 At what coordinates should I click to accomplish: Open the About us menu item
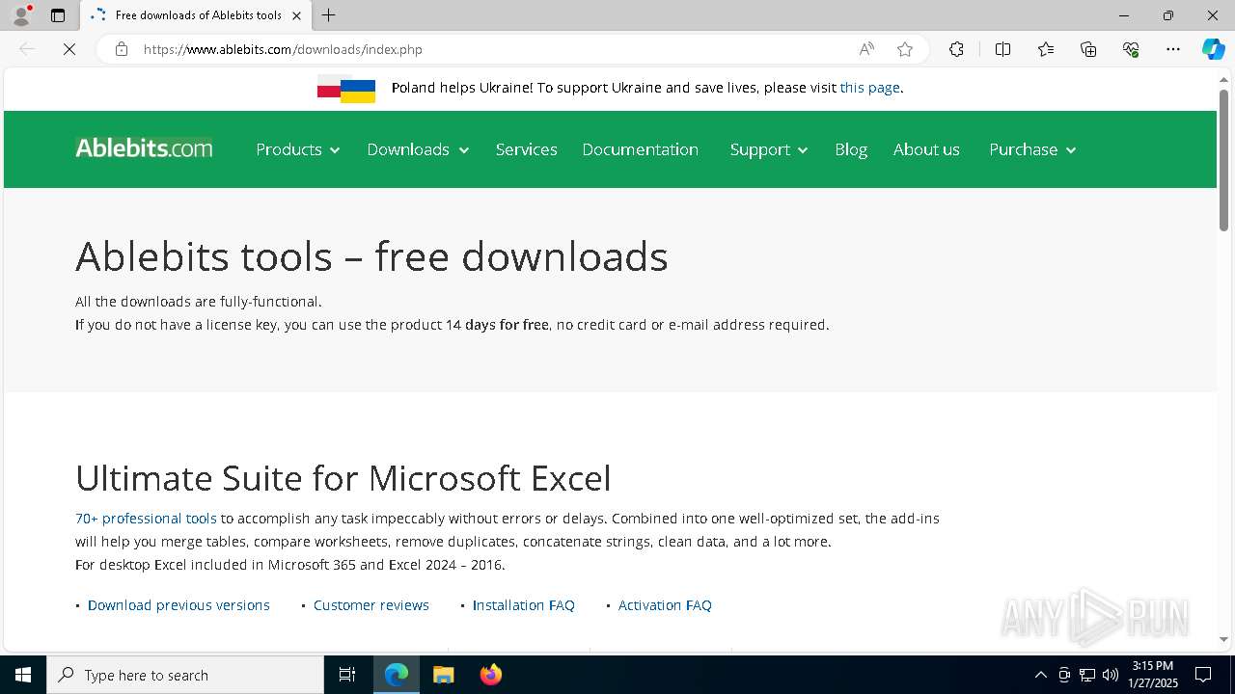(926, 149)
